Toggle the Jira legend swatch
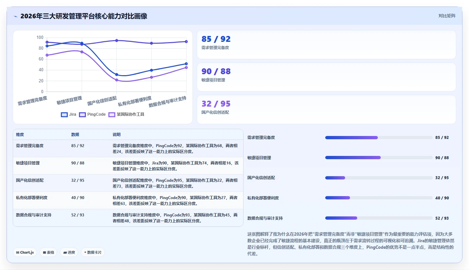 [64, 114]
